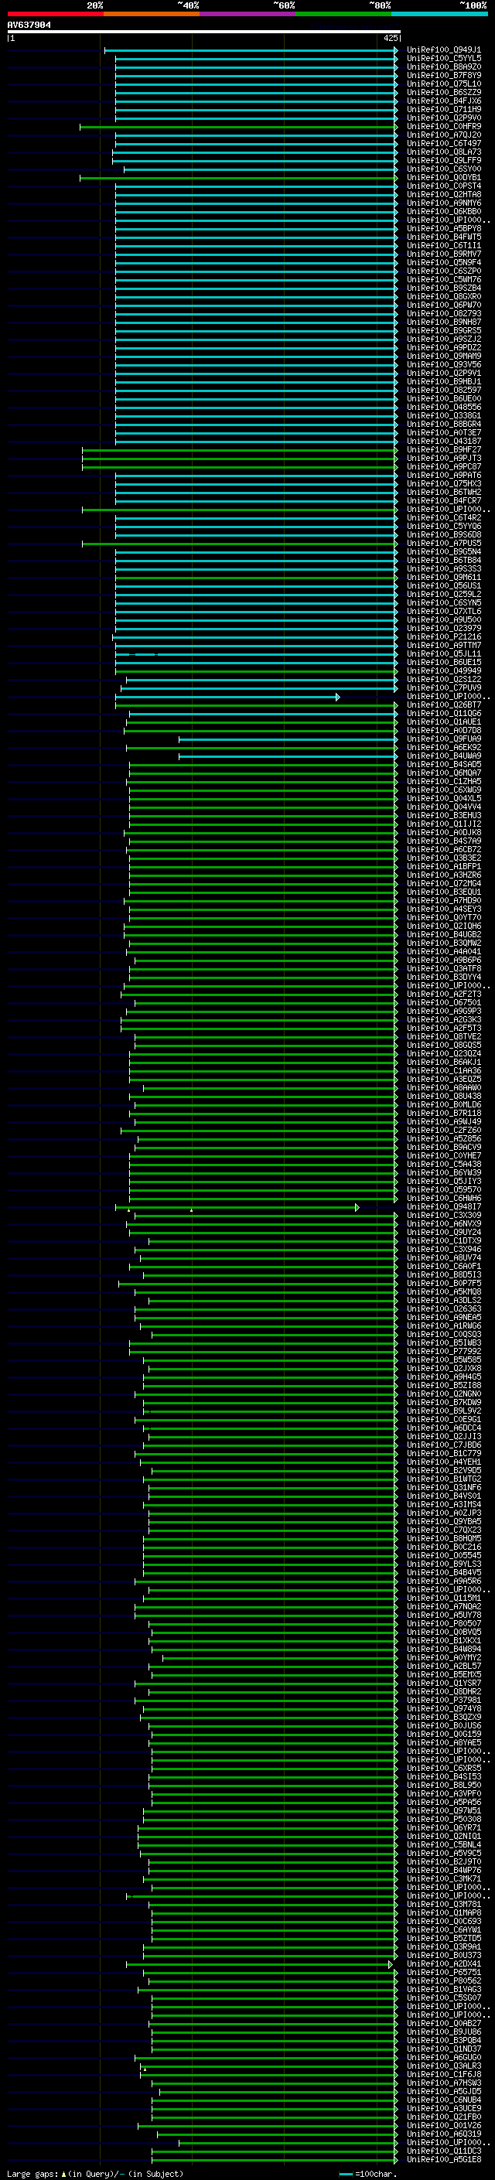Click hit label UniRef100_C6T497
This screenshot has height=2180, width=495.
[x=444, y=144]
